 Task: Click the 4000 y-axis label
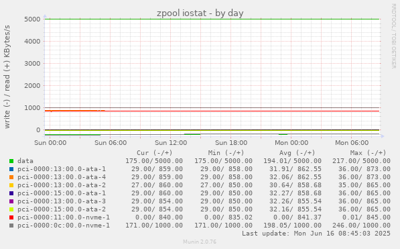(32, 42)
